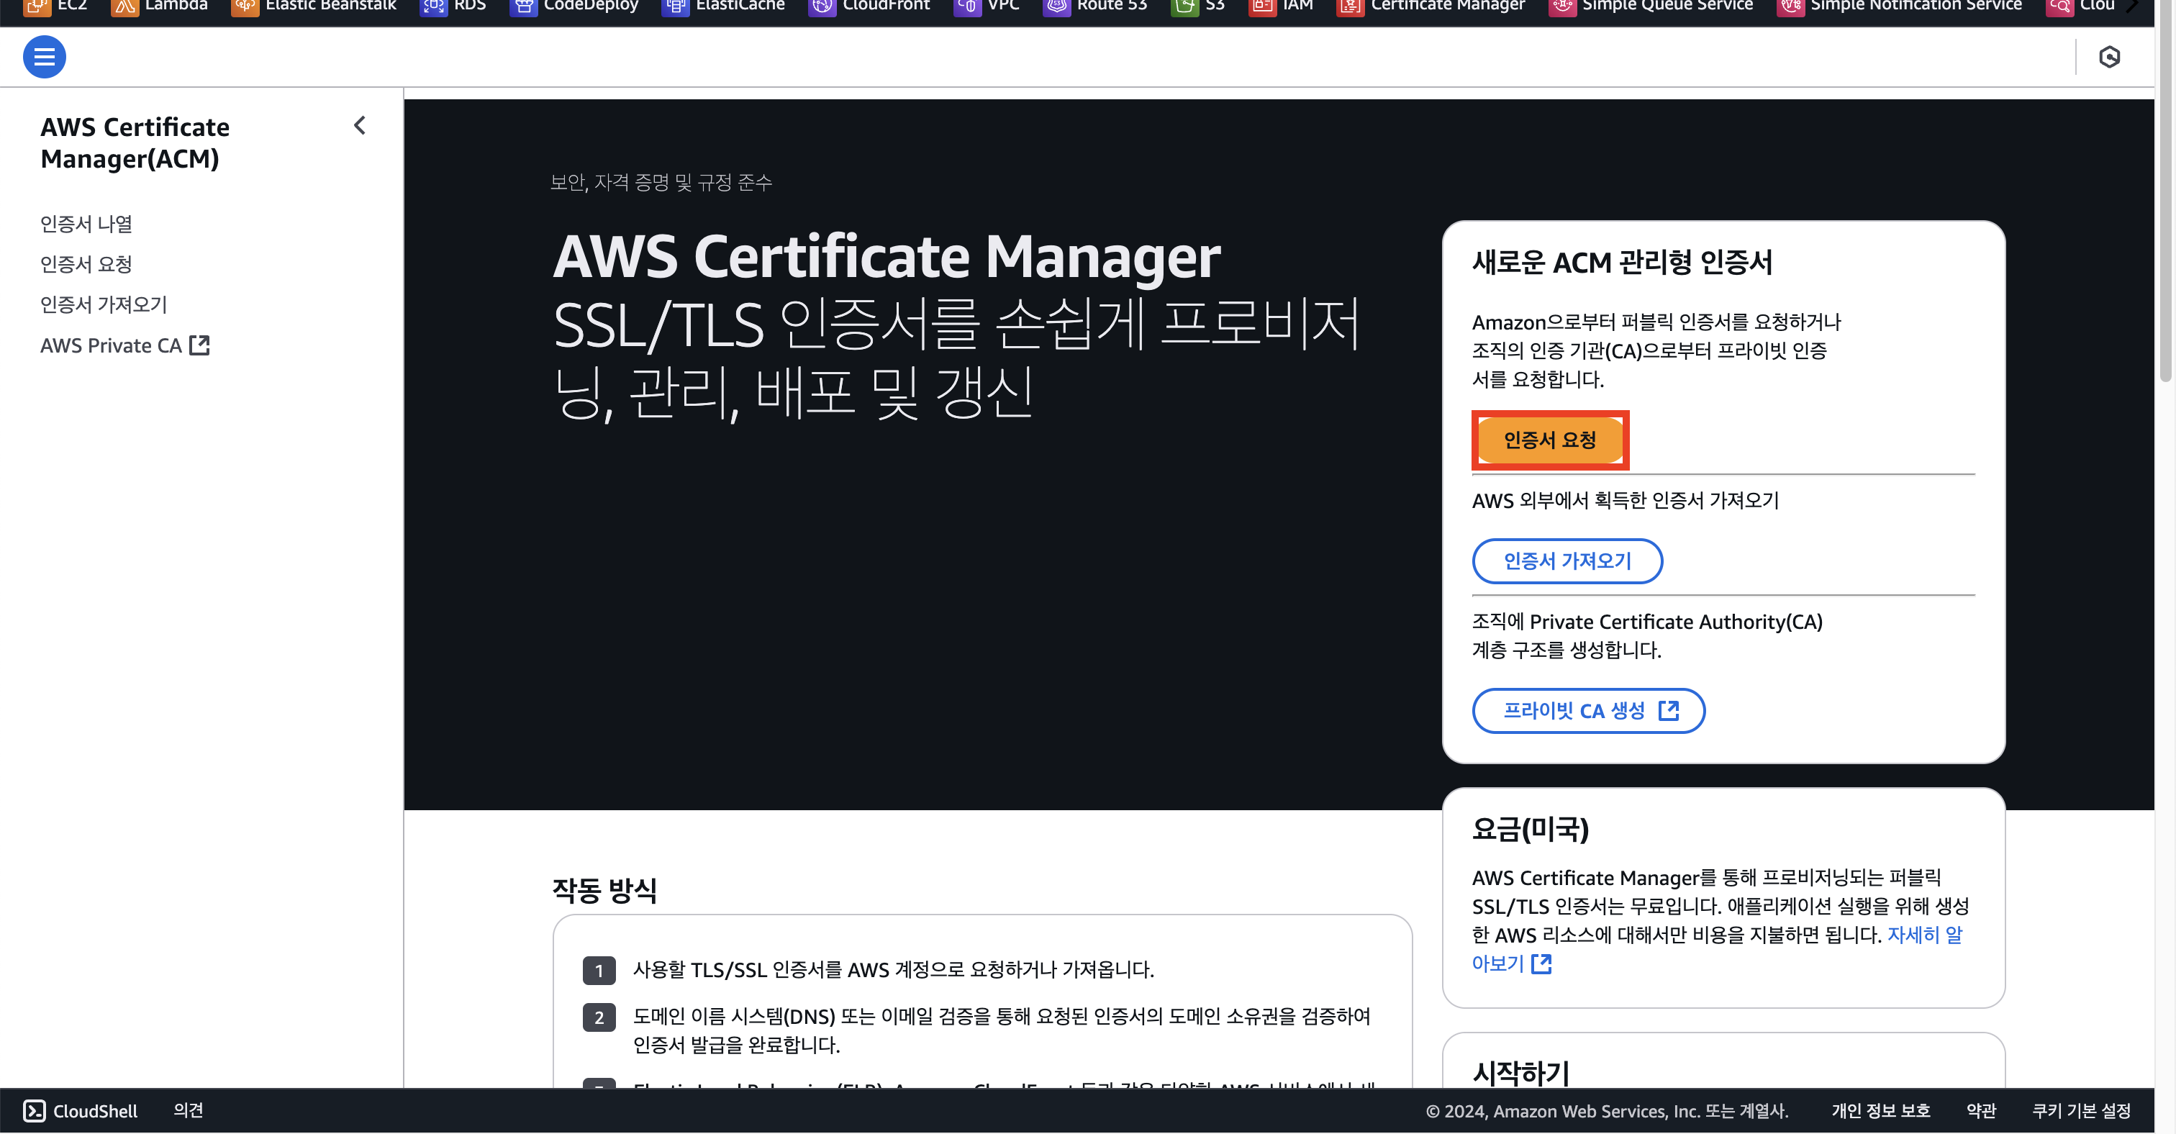Select 인증서 나열 in sidebar

86,224
